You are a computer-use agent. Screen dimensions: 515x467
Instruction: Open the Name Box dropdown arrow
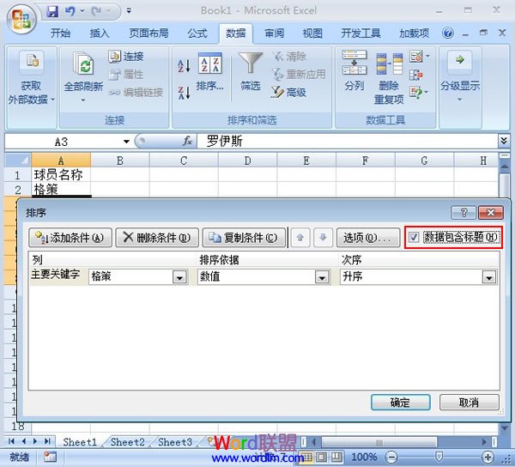click(x=126, y=142)
